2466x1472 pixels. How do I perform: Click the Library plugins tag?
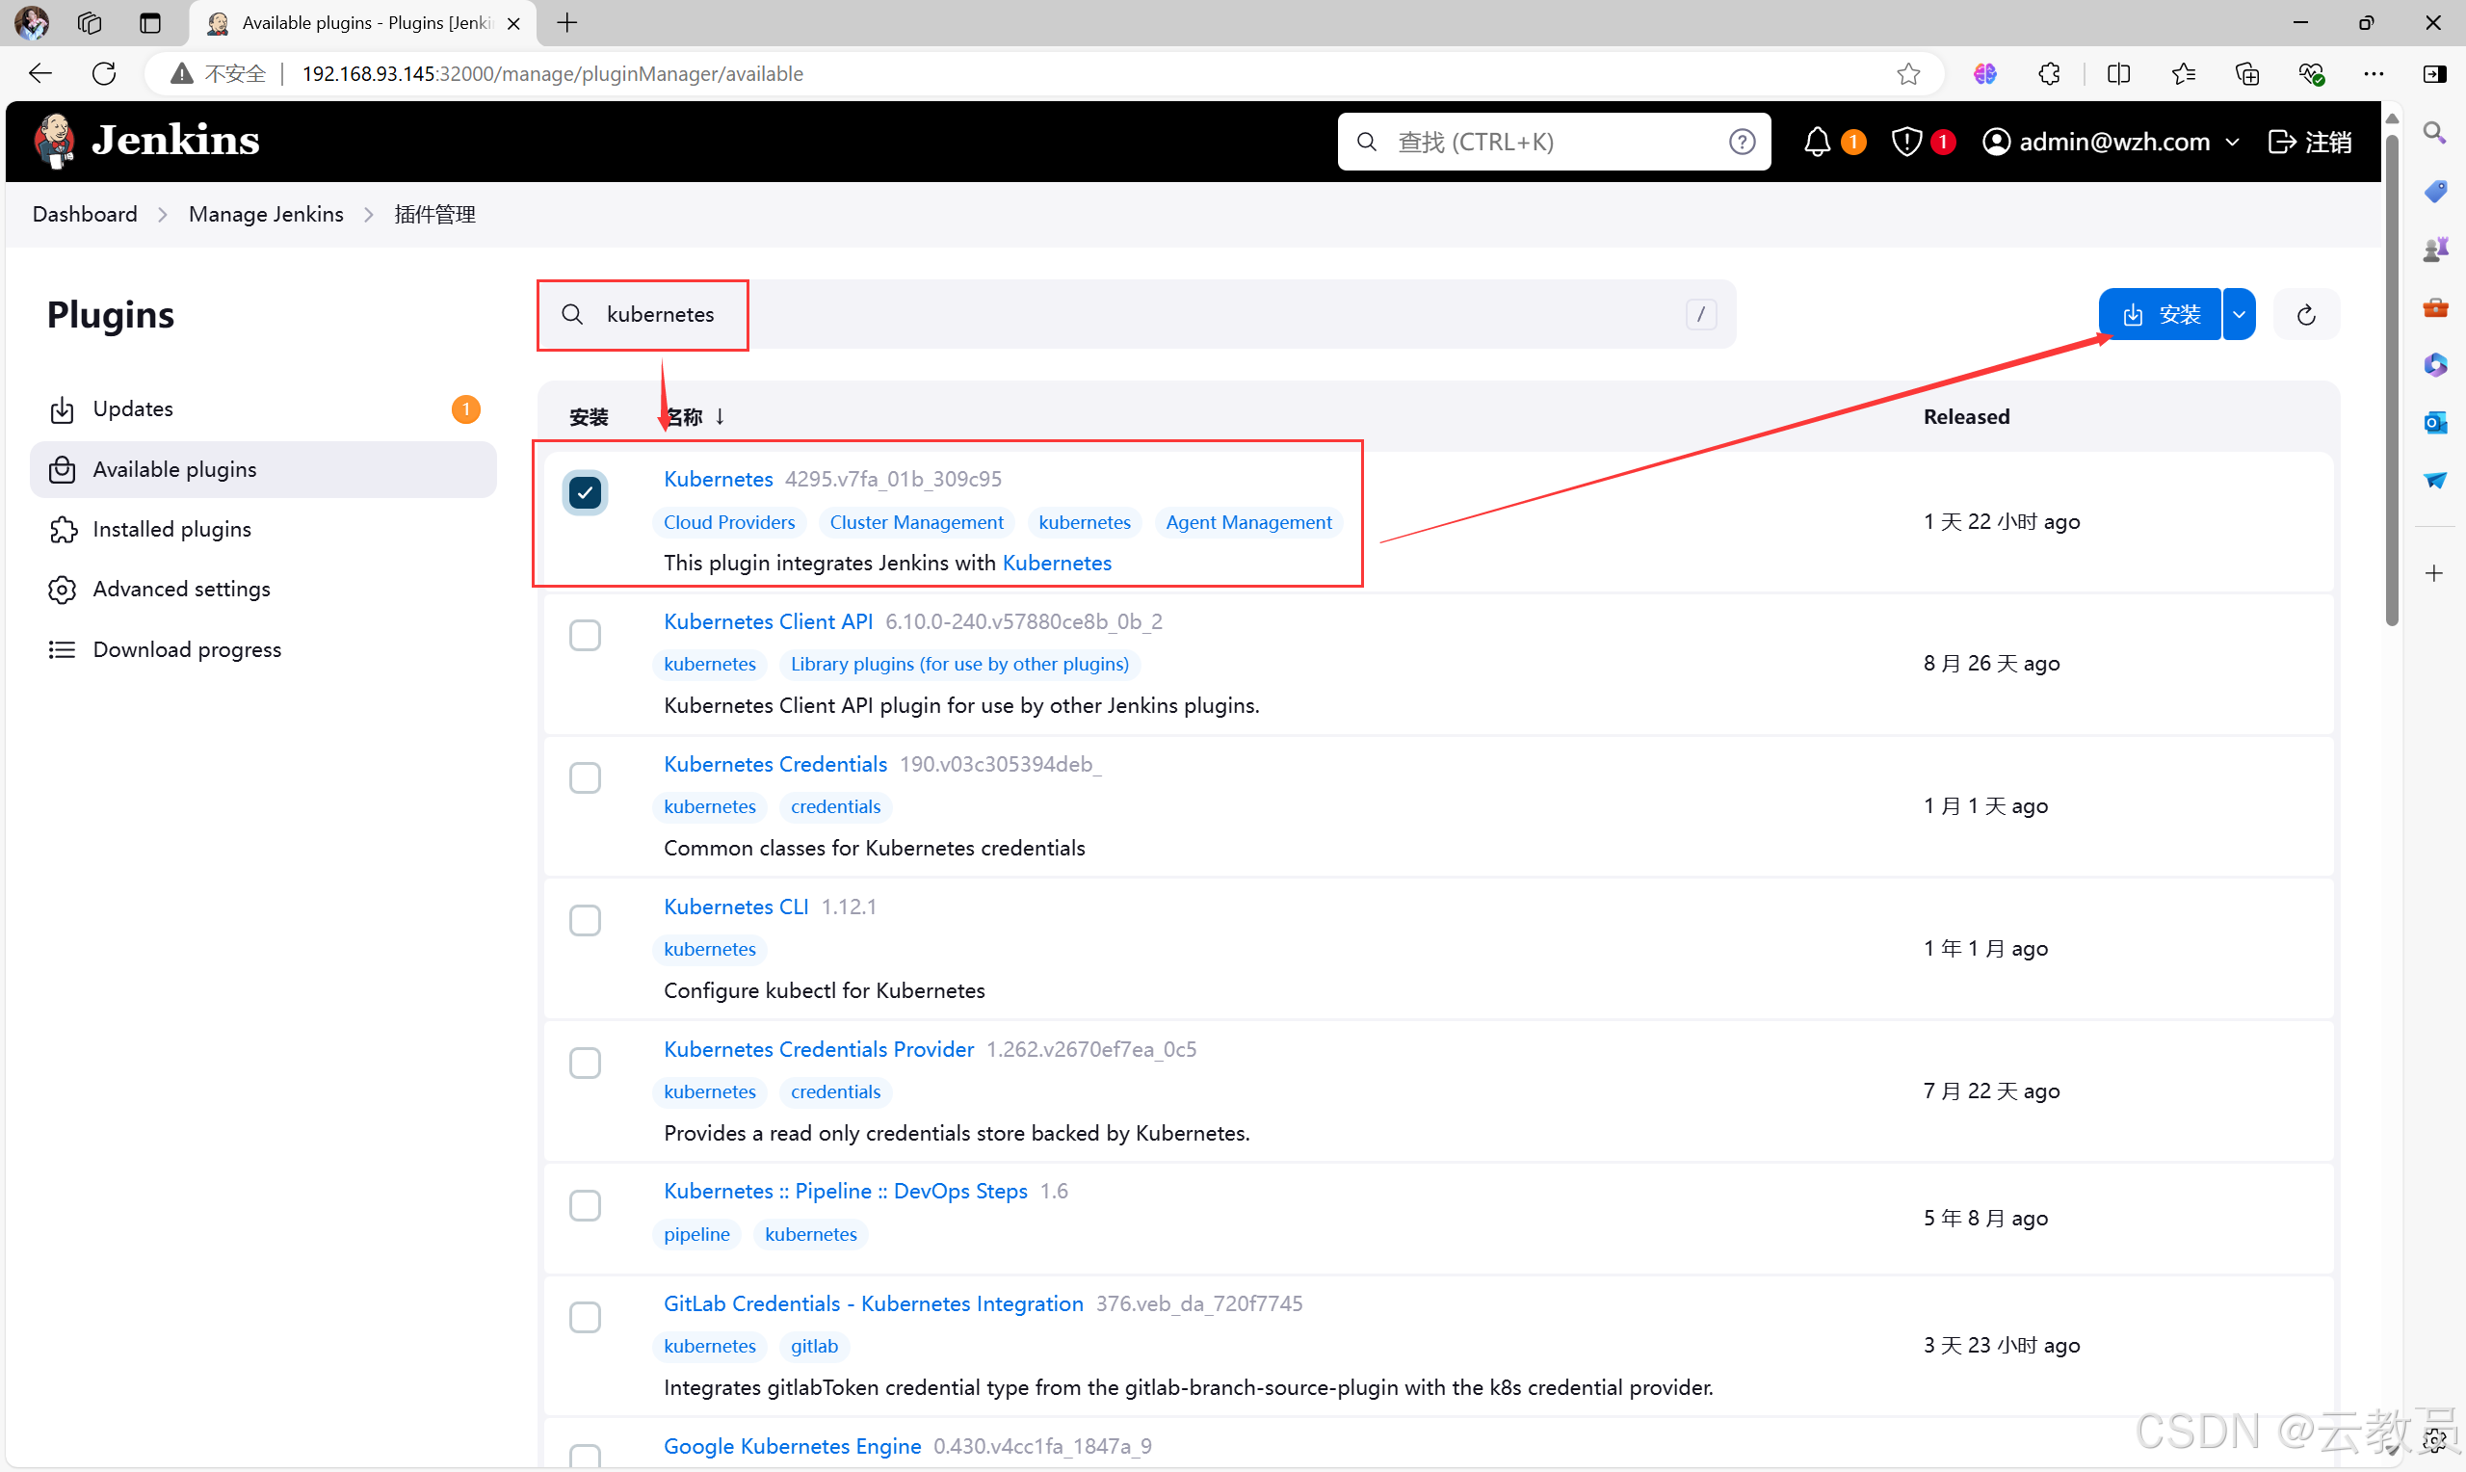[x=958, y=665]
